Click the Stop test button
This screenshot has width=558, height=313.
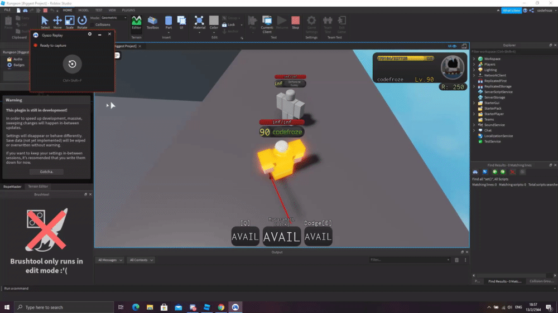pos(295,23)
